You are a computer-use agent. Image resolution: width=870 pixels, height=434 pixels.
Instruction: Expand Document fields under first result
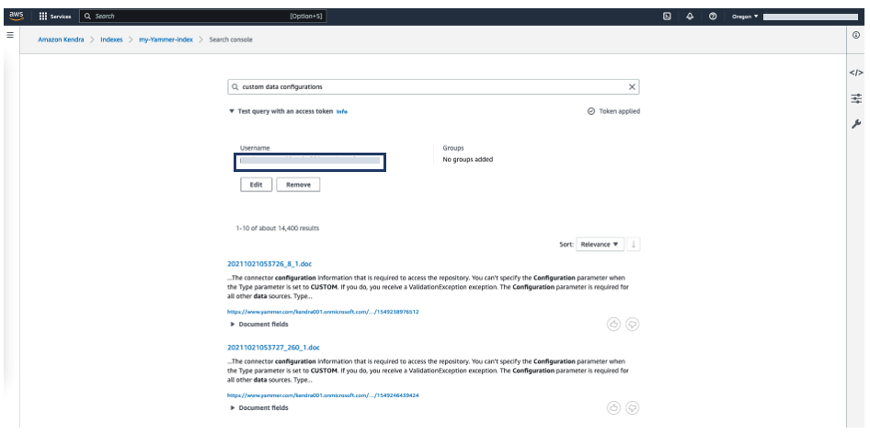tap(259, 324)
